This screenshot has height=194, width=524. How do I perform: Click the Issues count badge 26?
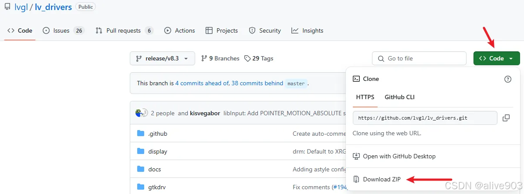[x=79, y=30]
